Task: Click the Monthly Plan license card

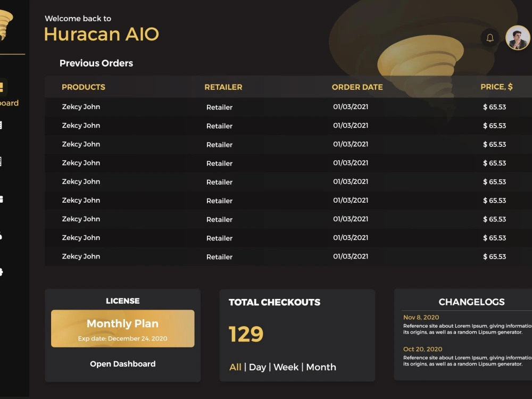Action: (122, 328)
